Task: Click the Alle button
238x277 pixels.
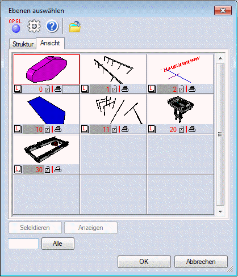Action: 58,244
